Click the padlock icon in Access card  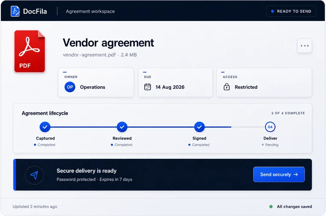tap(227, 87)
